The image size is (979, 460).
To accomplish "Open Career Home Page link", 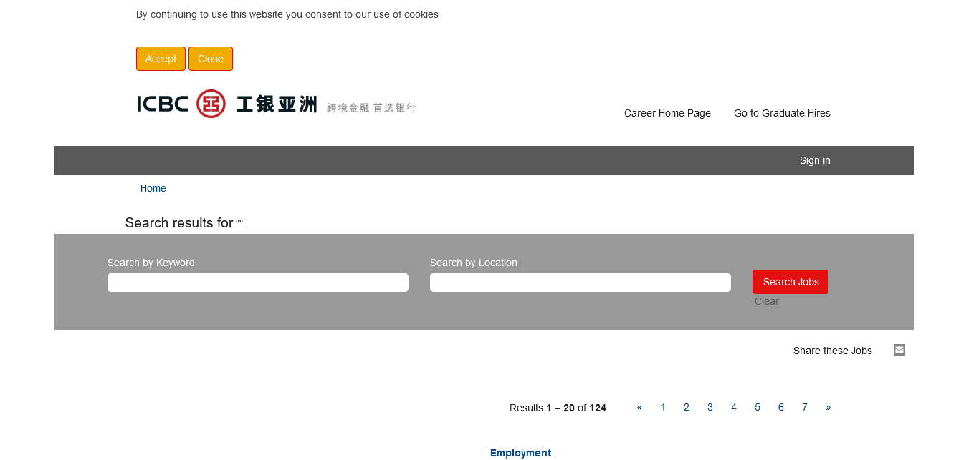I will click(x=667, y=113).
